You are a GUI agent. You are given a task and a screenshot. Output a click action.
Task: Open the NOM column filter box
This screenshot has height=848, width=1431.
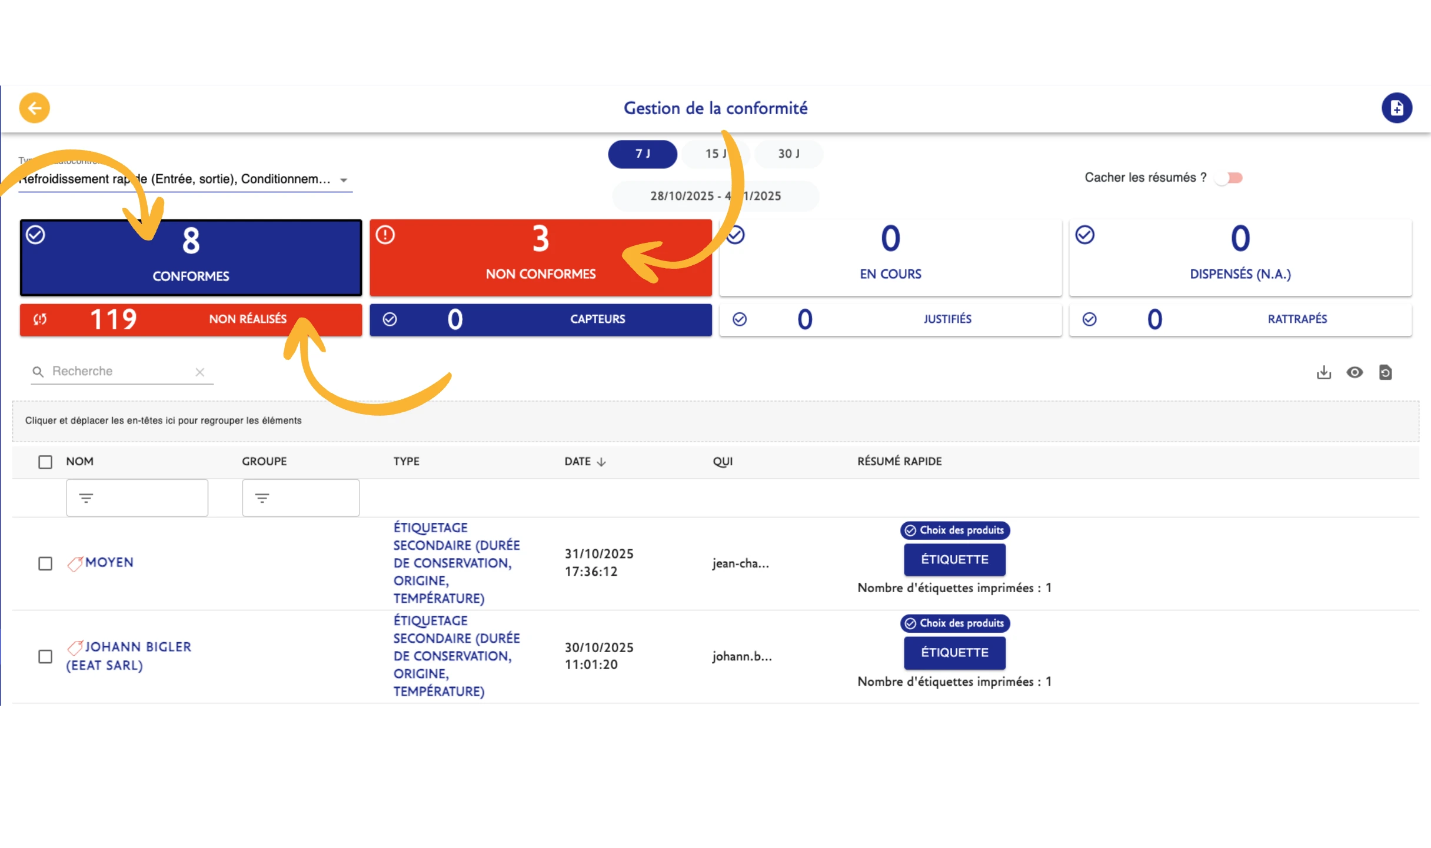coord(137,498)
